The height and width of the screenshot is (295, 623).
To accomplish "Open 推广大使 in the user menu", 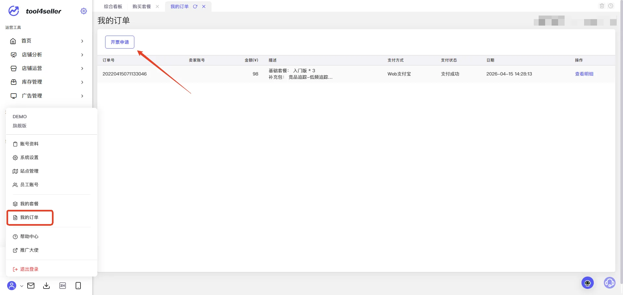I will click(x=26, y=250).
